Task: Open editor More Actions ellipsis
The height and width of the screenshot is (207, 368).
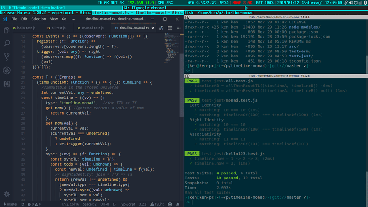Action: pyautogui.click(x=178, y=28)
